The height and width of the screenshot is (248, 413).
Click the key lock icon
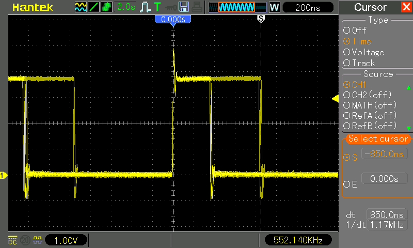(x=171, y=8)
